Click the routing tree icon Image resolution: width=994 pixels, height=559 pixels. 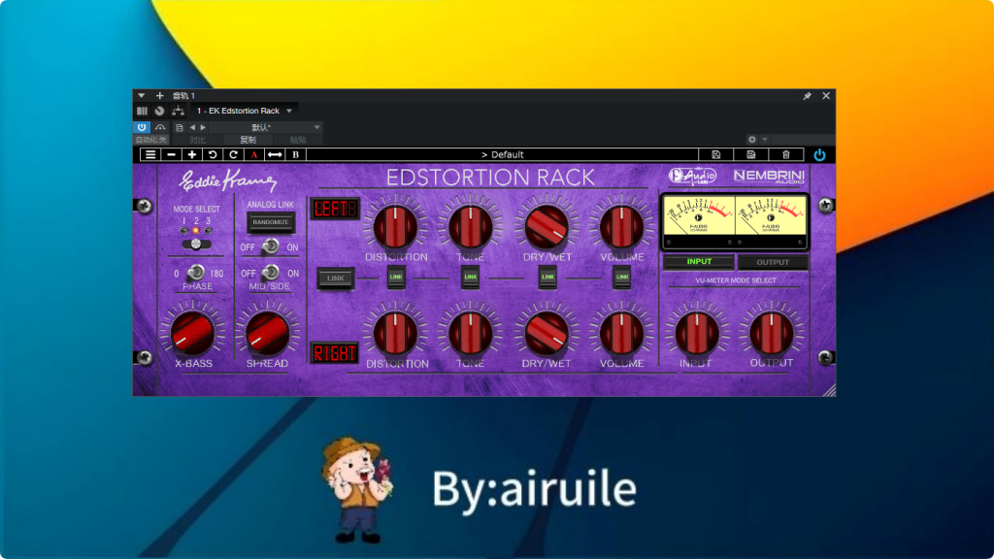click(x=179, y=111)
